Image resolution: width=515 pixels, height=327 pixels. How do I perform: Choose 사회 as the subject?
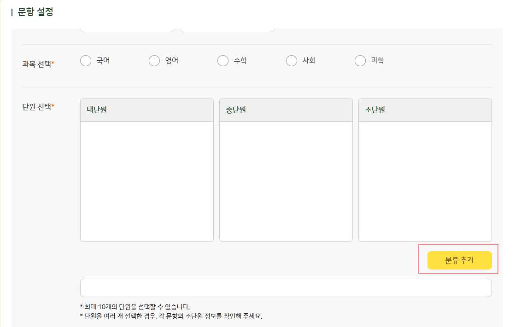coord(292,61)
